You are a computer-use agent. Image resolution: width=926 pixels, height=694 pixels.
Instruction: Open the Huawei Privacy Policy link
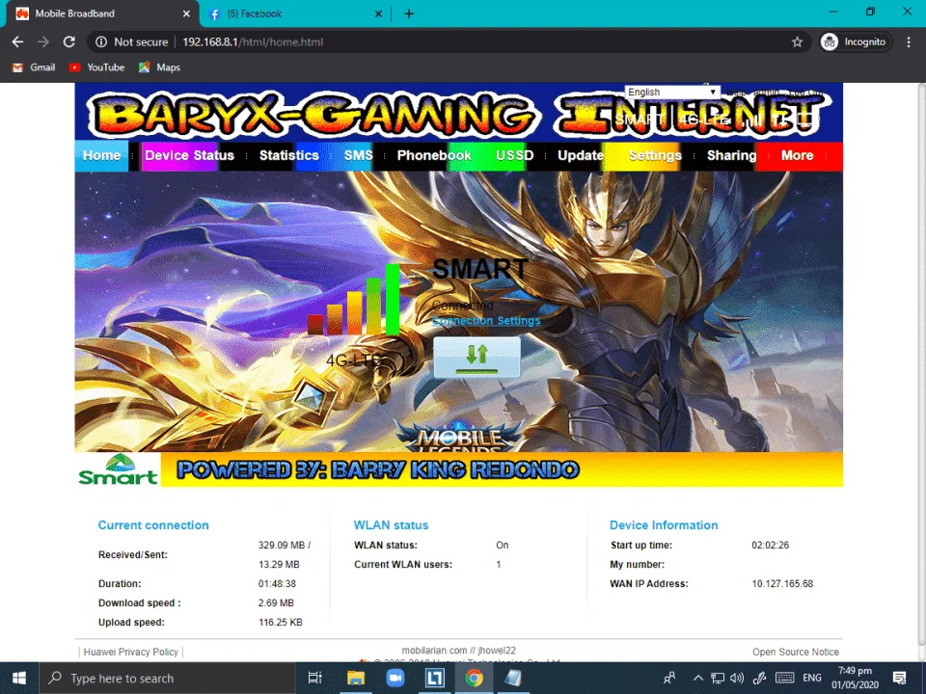tap(130, 653)
